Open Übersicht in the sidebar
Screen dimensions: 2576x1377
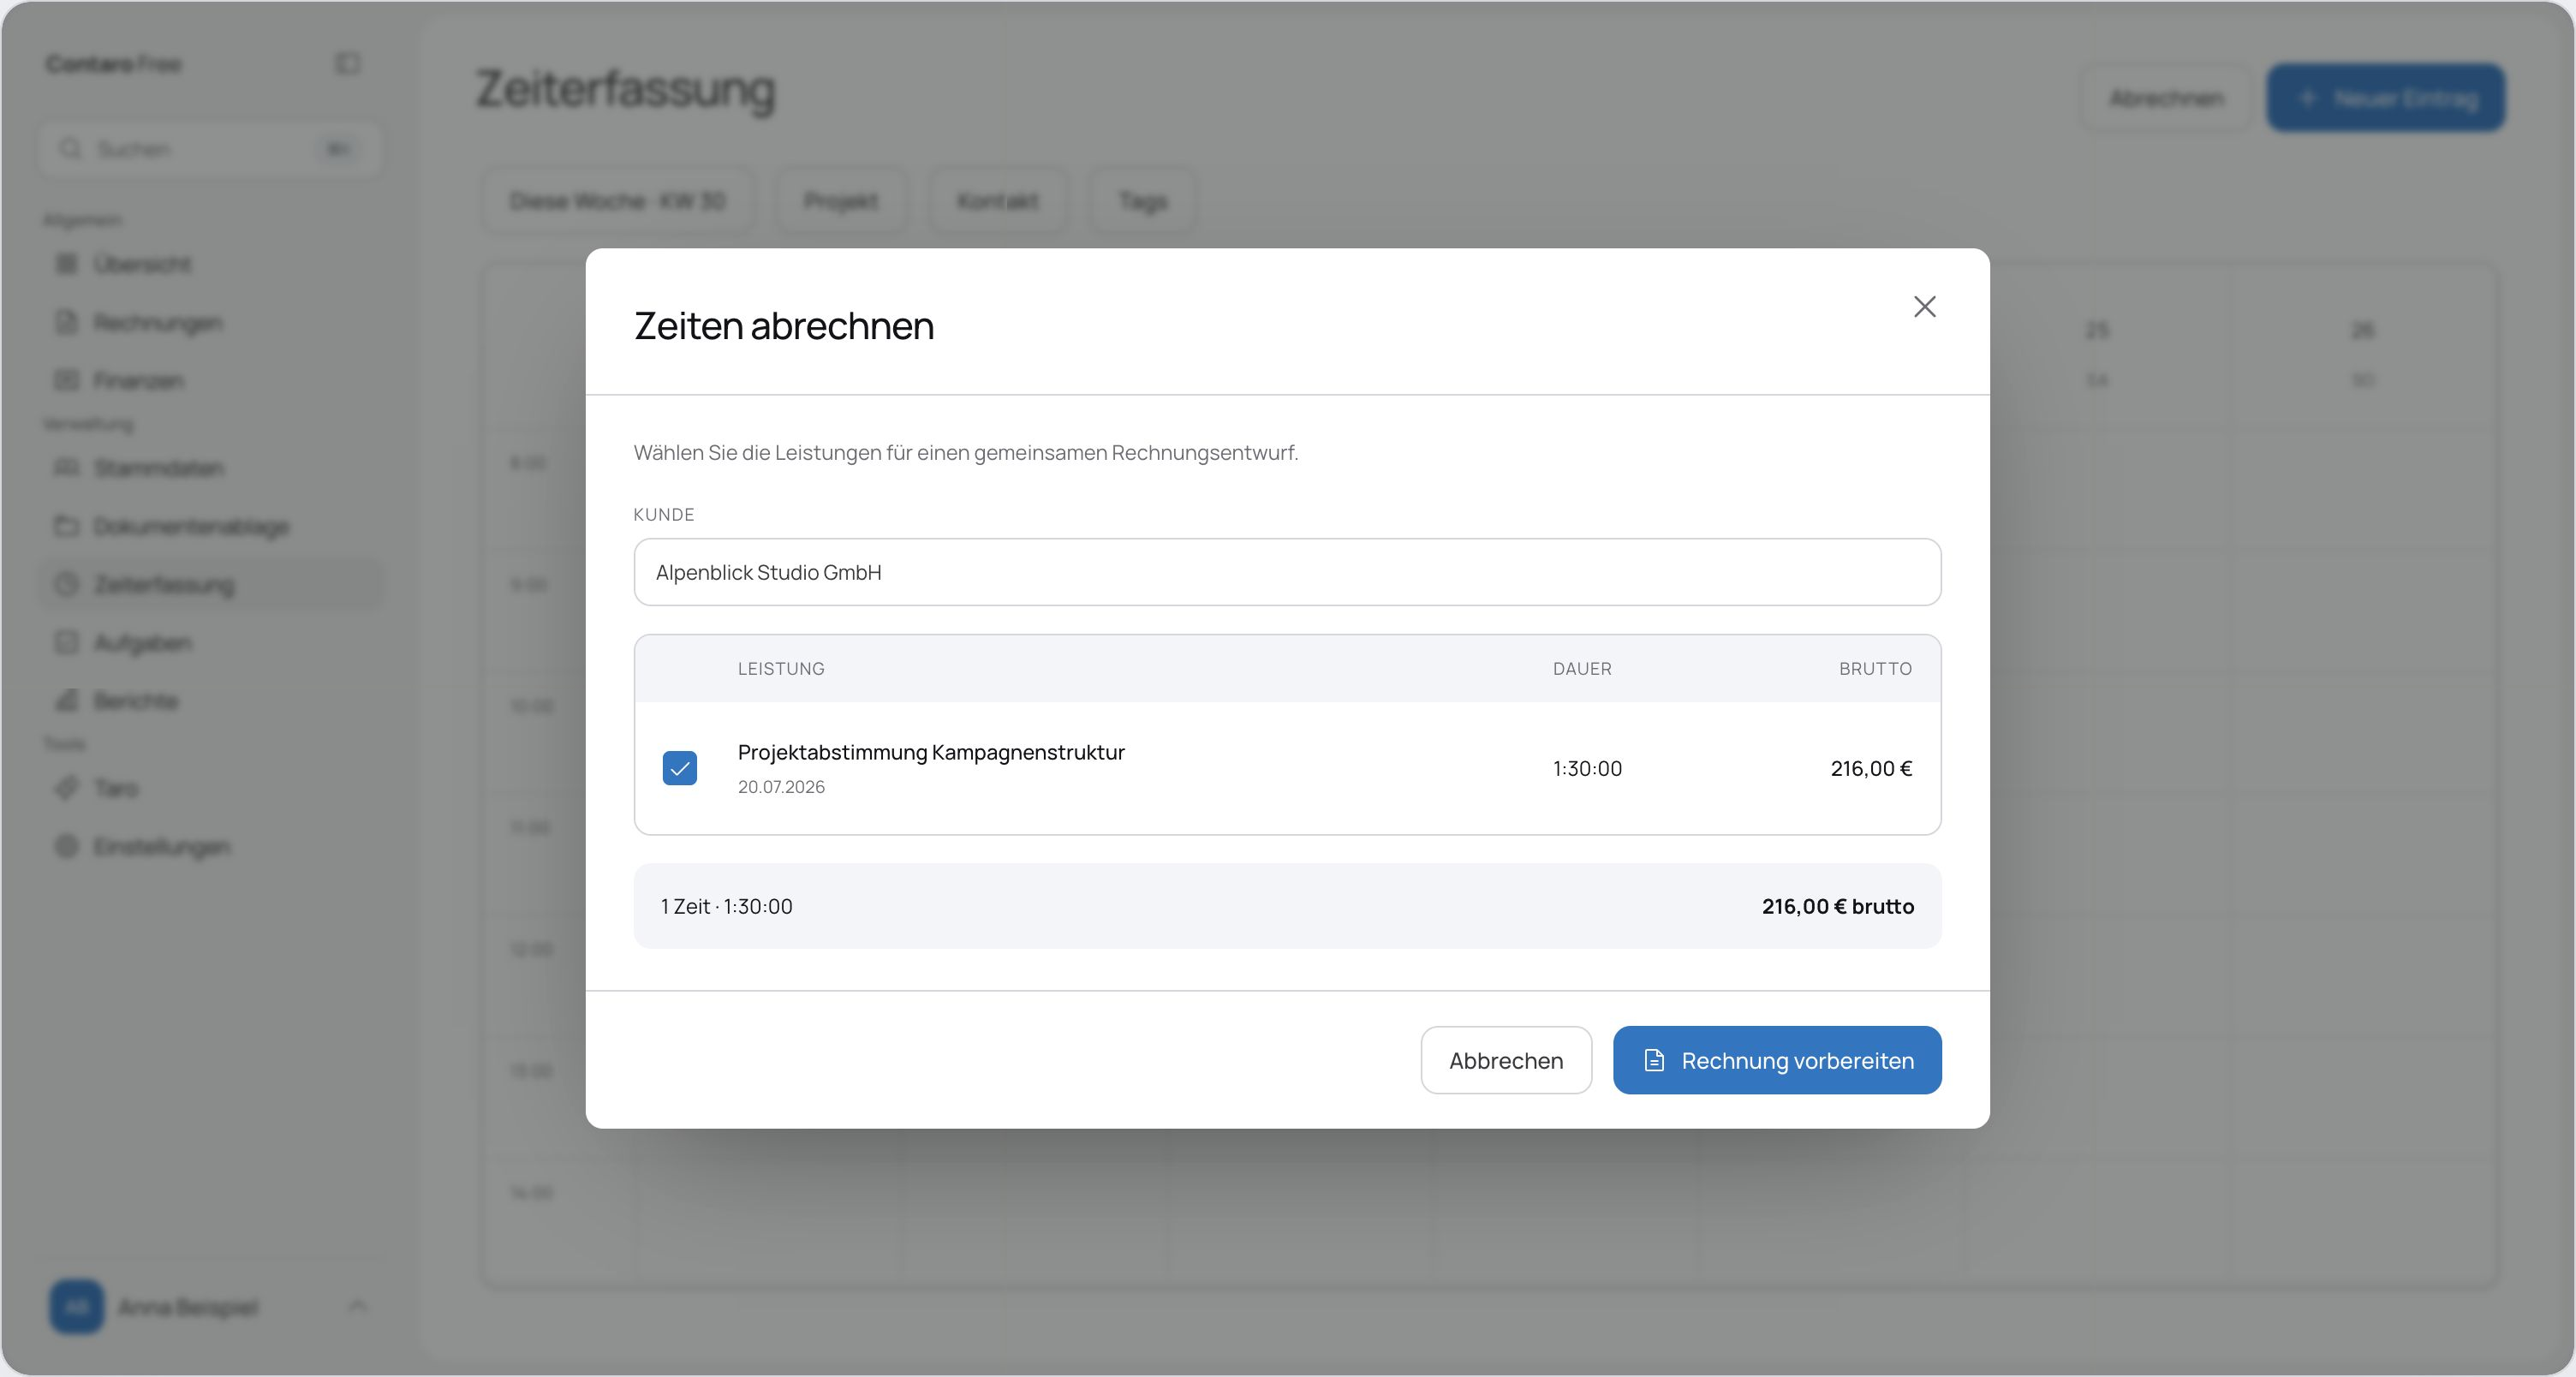click(210, 264)
